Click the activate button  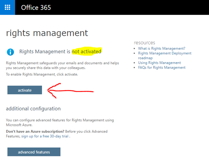coord(25,90)
